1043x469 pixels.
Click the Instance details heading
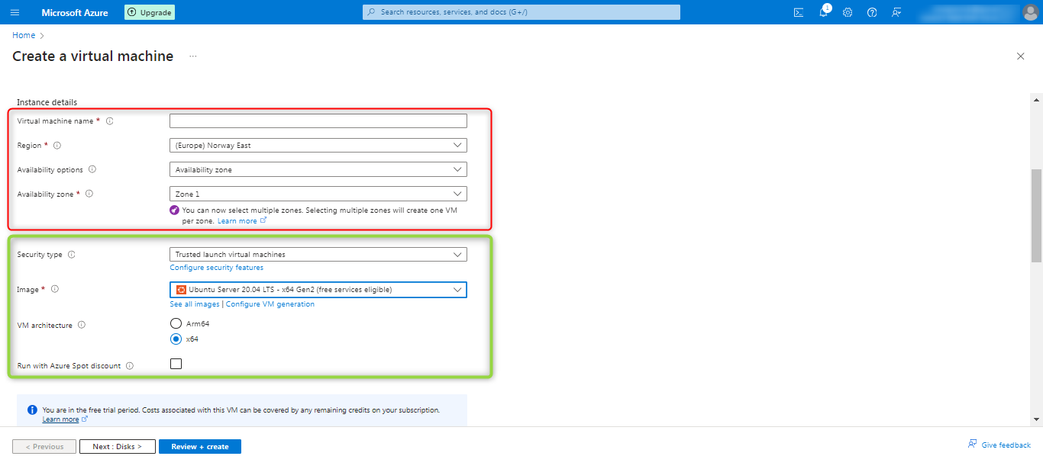pos(47,102)
